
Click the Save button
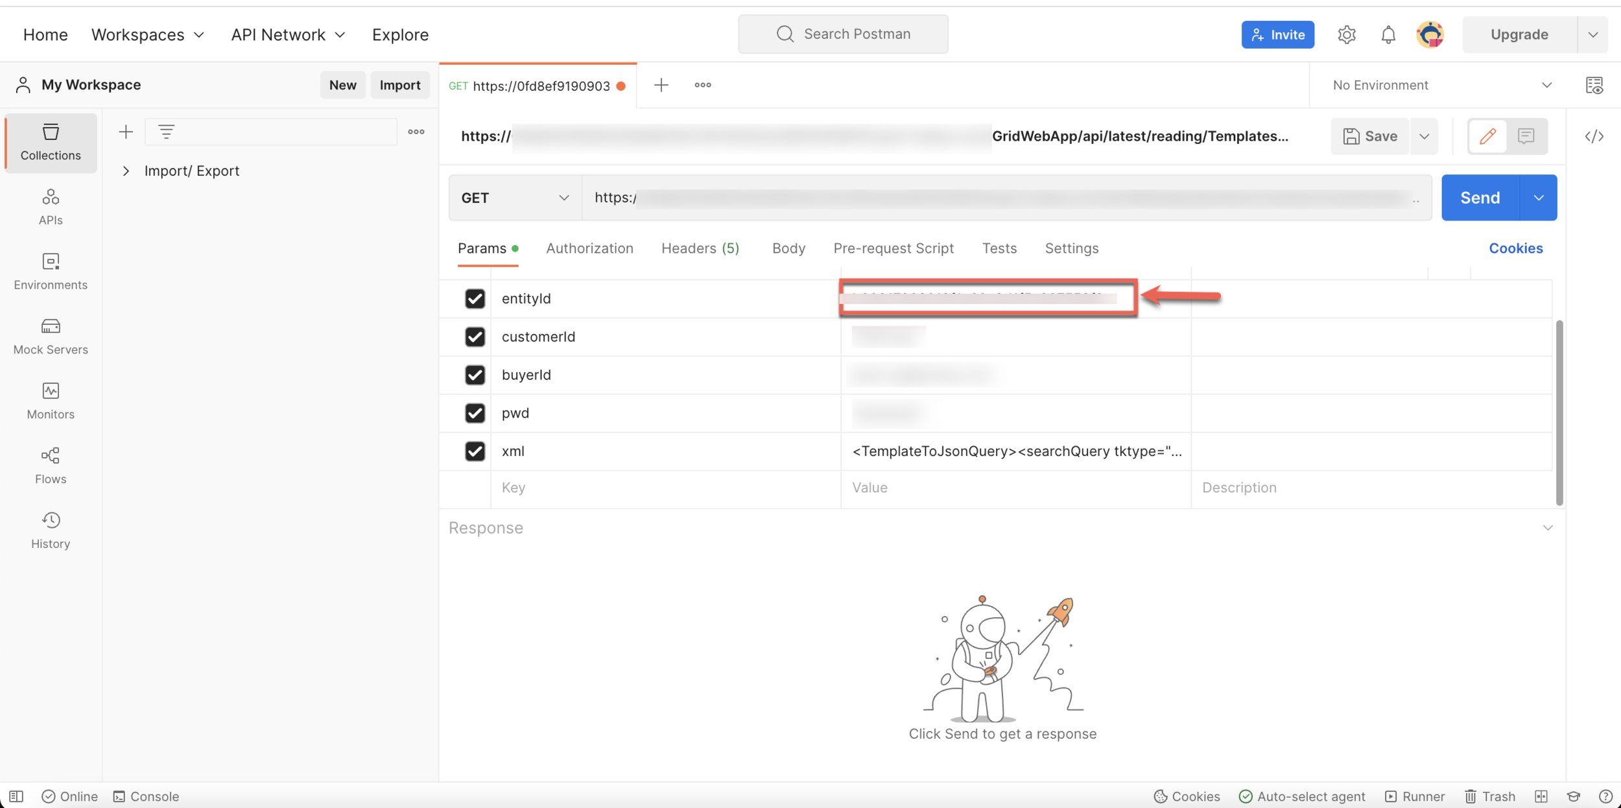tap(1370, 136)
